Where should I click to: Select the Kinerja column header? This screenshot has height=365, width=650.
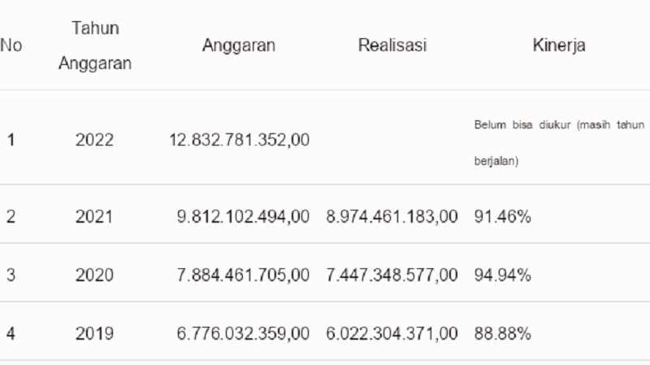coord(557,46)
